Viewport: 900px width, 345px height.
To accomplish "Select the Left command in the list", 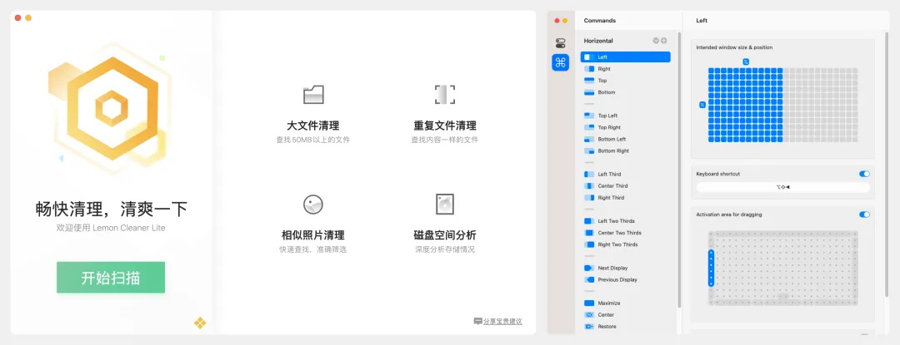I will click(x=626, y=57).
